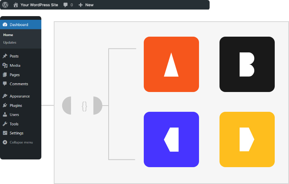
Task: Click the Settings sliders icon
Action: tap(5, 133)
